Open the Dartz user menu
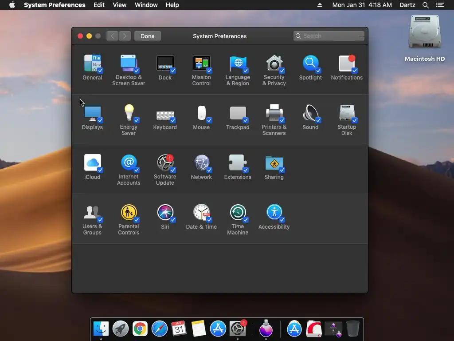The image size is (454, 341). coord(407,5)
